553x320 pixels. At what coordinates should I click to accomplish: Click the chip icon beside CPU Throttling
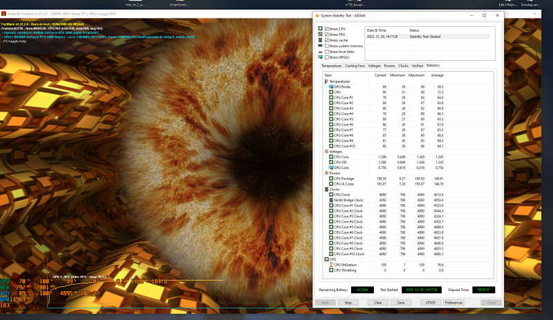pyautogui.click(x=331, y=270)
